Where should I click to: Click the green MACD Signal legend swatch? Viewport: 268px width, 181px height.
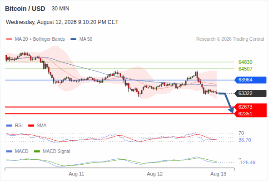[37, 152]
